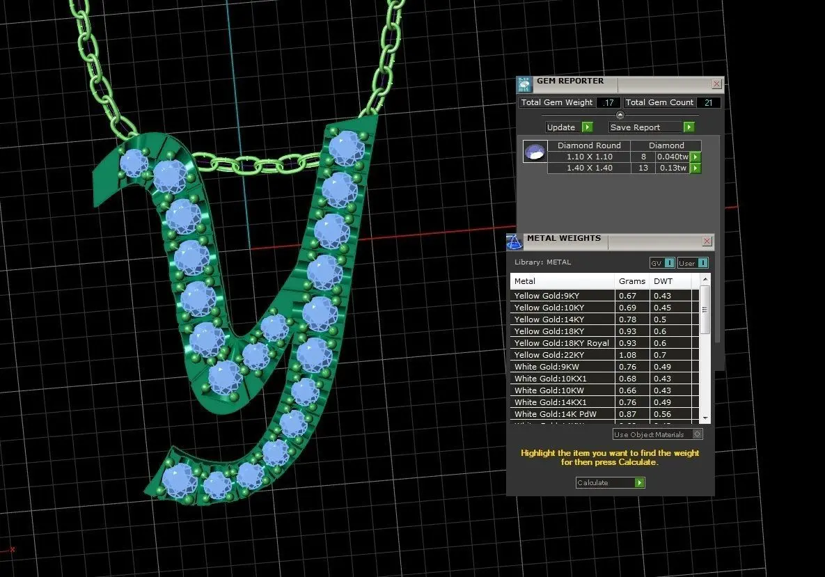Click the Library: METAL label
Viewport: 825px width, 577px height.
pos(542,262)
